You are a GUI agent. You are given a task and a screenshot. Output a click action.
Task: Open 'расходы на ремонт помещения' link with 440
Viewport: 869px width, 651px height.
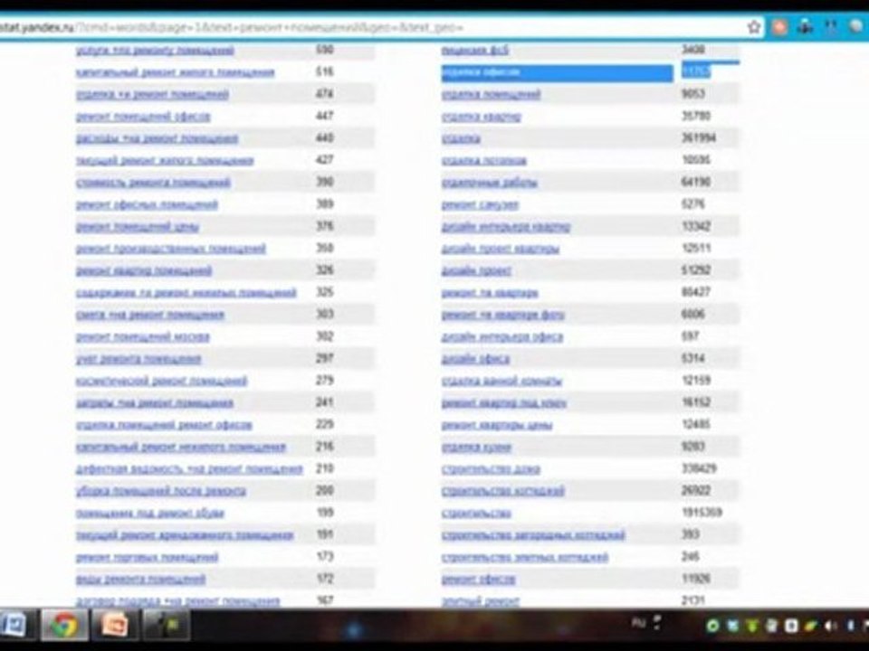(157, 138)
